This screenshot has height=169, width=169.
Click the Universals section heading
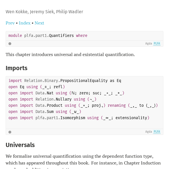coord(20,145)
